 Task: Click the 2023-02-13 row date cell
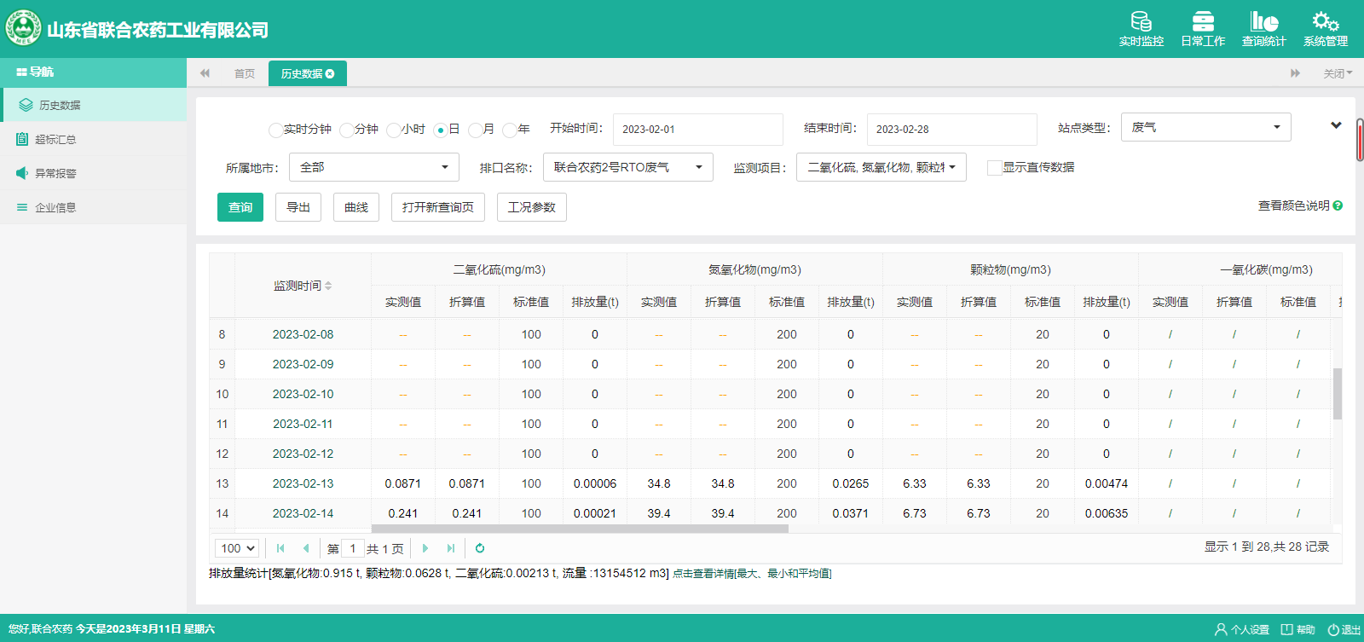coord(303,483)
